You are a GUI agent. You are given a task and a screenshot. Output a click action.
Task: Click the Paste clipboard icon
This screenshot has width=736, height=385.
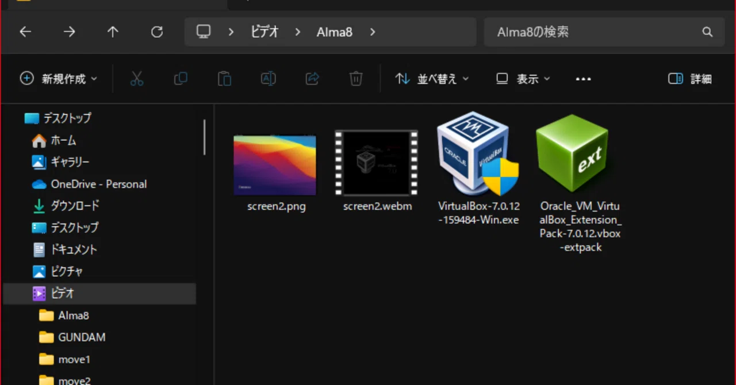pos(224,79)
